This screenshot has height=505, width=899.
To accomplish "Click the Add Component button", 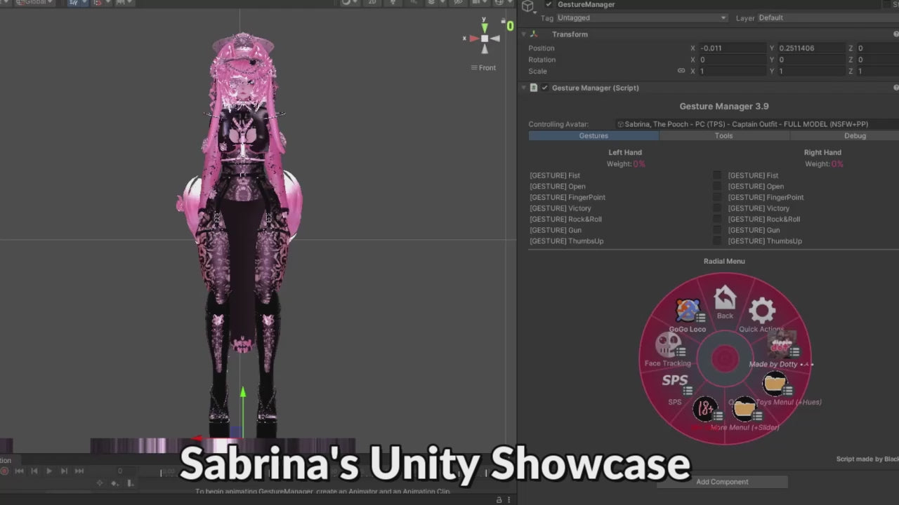I will click(722, 482).
